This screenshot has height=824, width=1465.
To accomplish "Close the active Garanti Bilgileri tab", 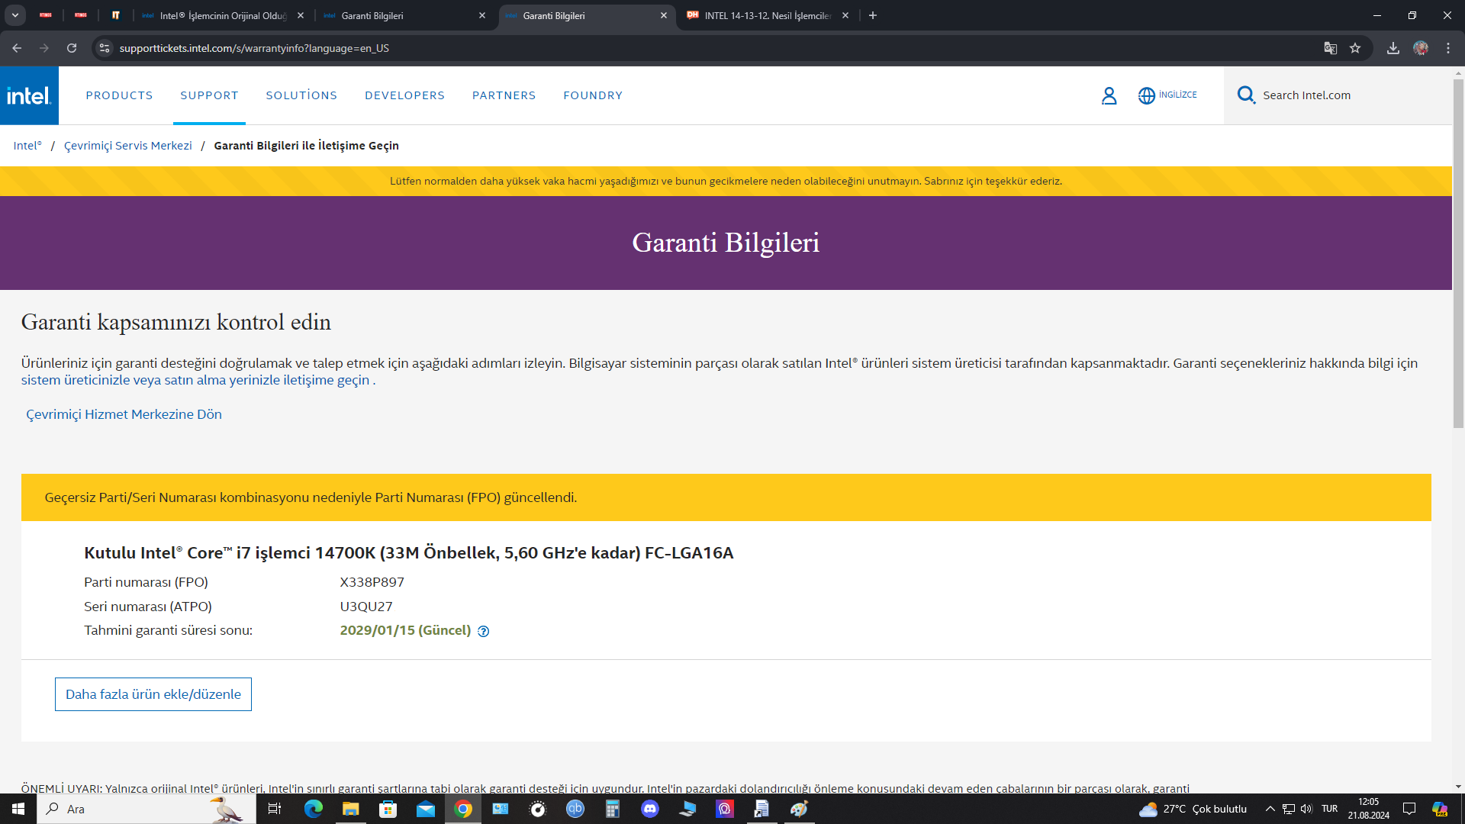I will (663, 15).
